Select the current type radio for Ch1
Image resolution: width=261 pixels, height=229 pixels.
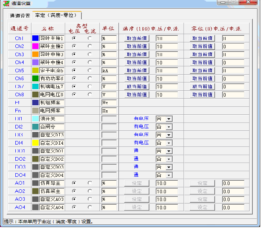90,38
